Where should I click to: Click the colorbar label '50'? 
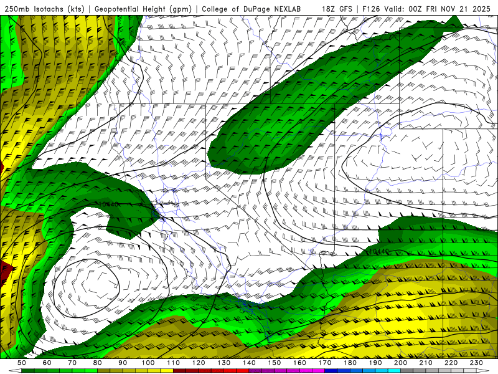coord(22,363)
